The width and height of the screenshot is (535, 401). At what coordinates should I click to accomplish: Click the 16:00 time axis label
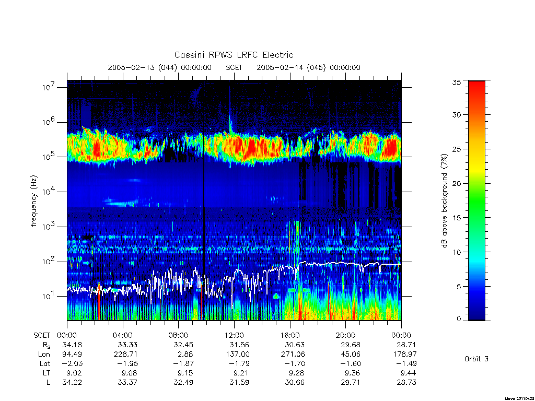290,335
